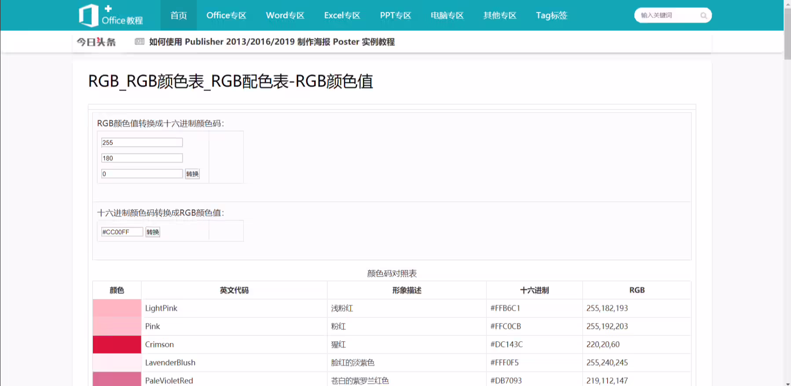Click the vertical page scrollbar thumb
791x386 pixels.
click(787, 34)
